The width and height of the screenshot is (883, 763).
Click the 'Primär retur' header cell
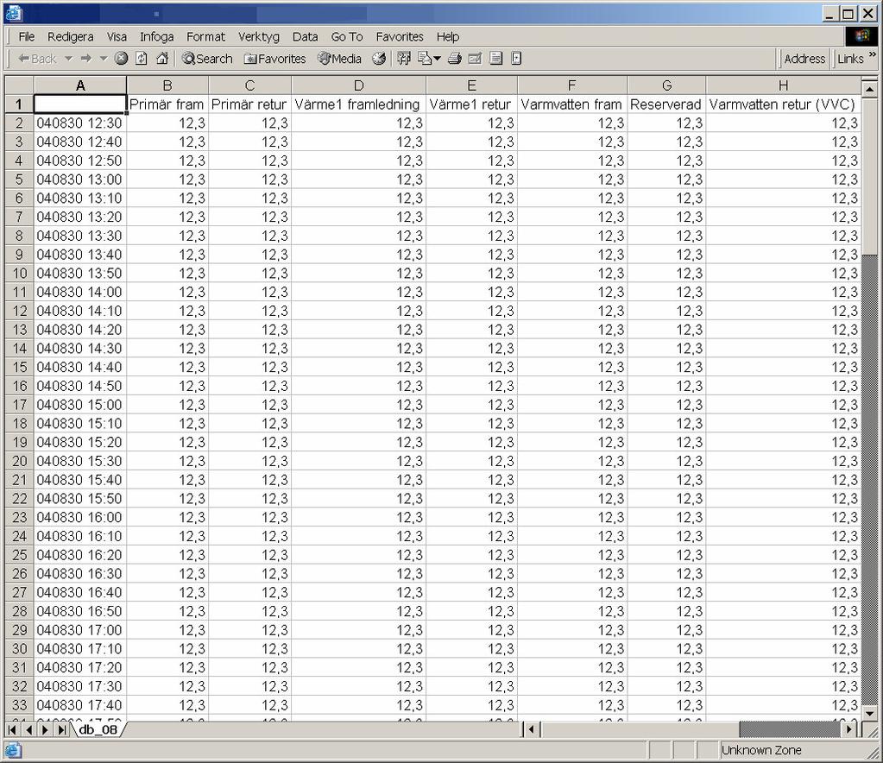click(x=250, y=104)
